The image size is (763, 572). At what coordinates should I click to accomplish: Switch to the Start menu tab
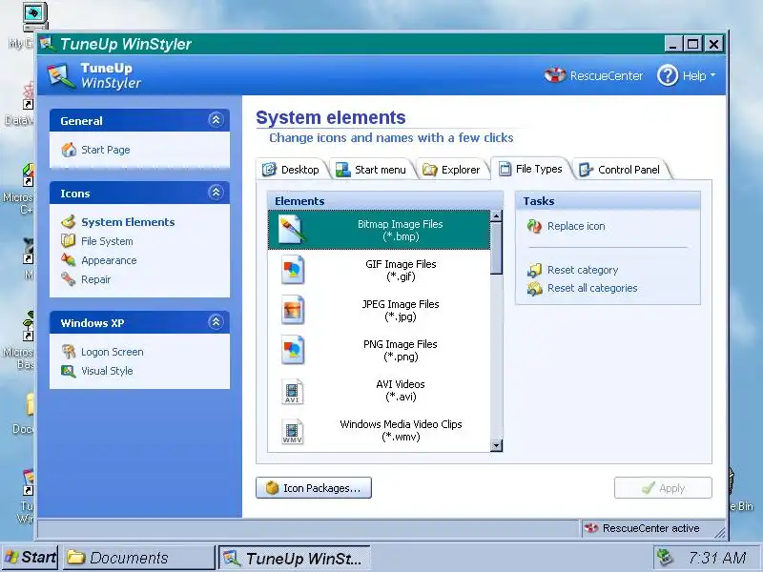tap(371, 170)
